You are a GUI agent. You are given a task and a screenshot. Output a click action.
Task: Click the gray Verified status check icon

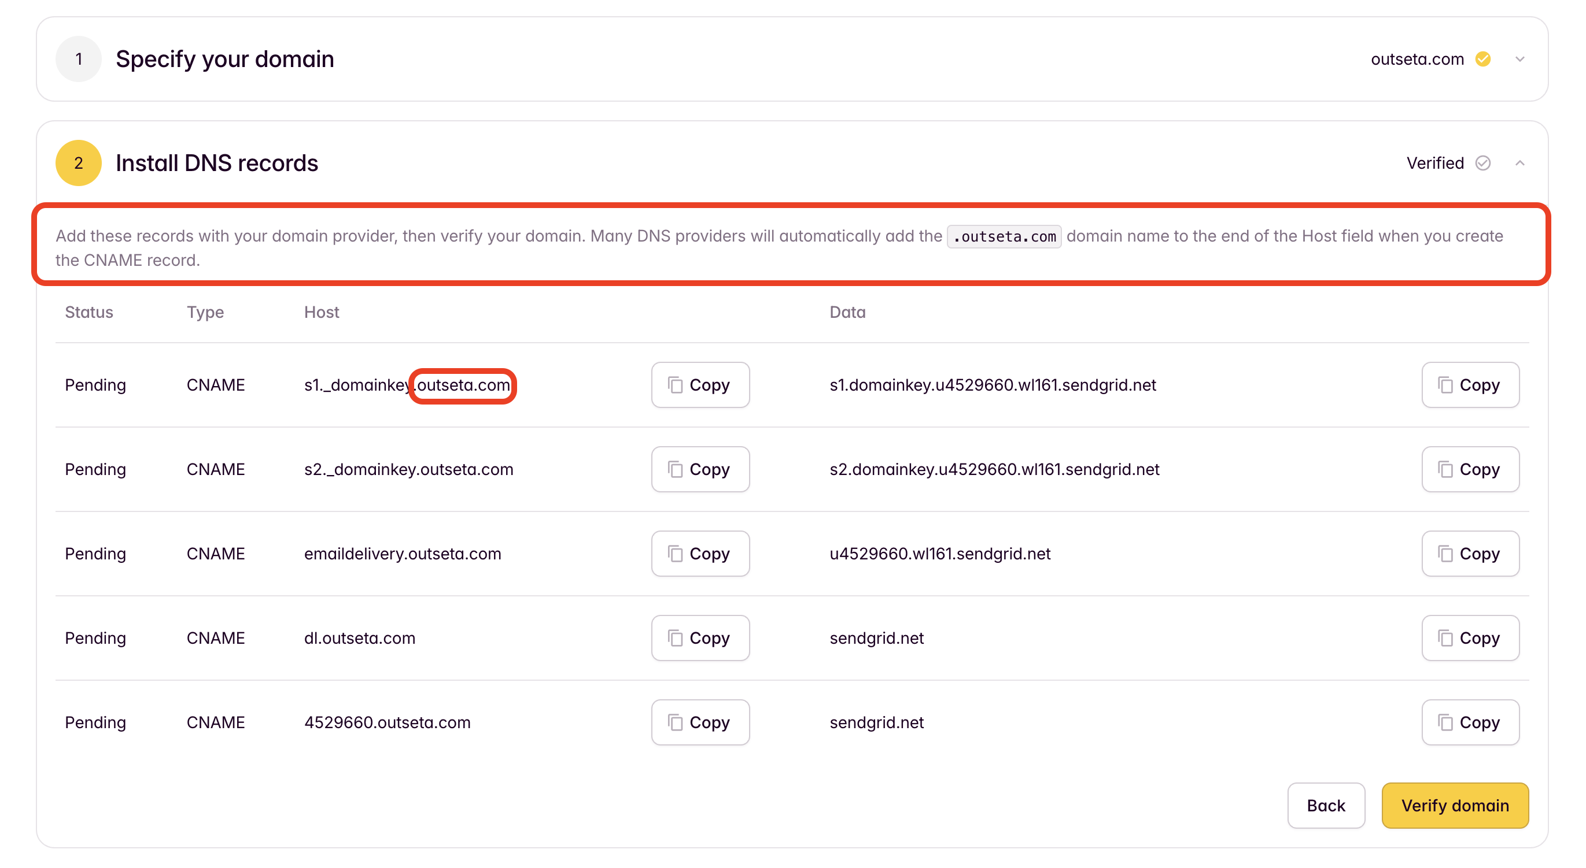click(1482, 163)
